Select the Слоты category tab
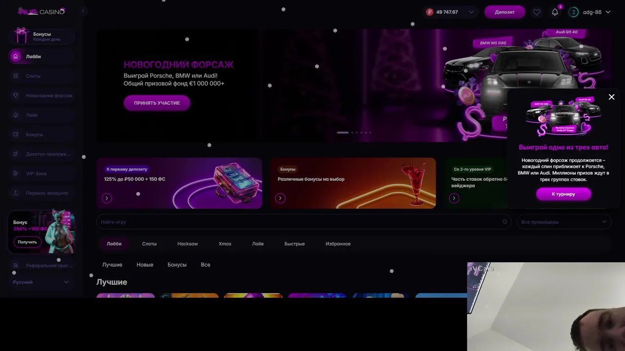This screenshot has height=351, width=625. (149, 244)
